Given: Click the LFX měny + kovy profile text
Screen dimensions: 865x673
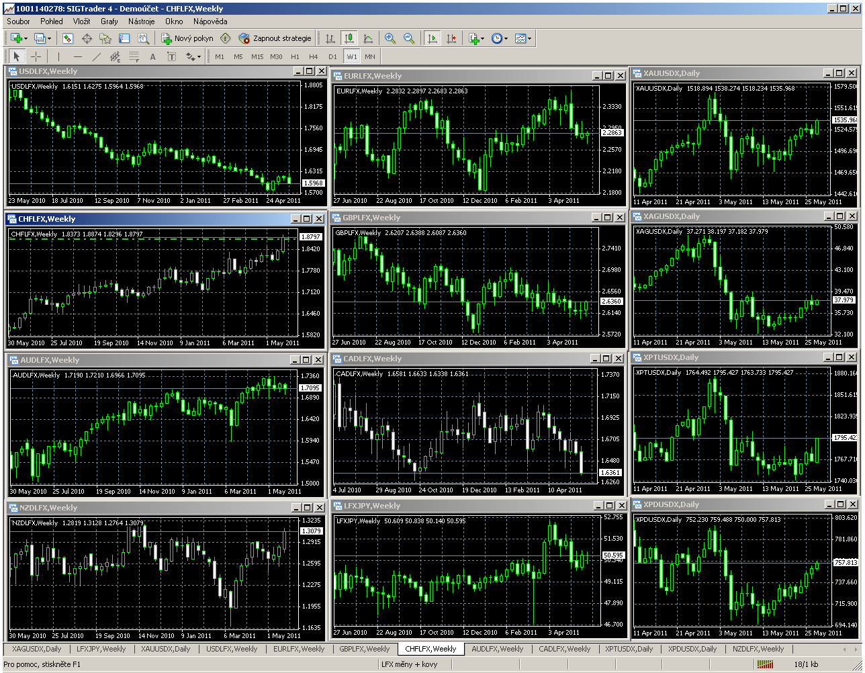Looking at the screenshot, I should coord(409,664).
